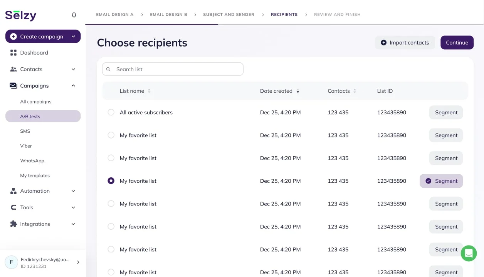The width and height of the screenshot is (484, 277).
Task: Click the Dashboard grid icon
Action: (x=13, y=53)
